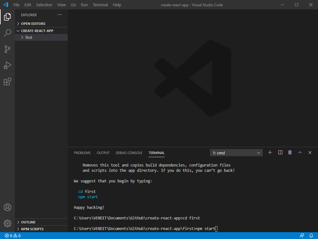Maximize the panel size with up chevron
Viewport: 318px width, 239px height.
(x=300, y=152)
